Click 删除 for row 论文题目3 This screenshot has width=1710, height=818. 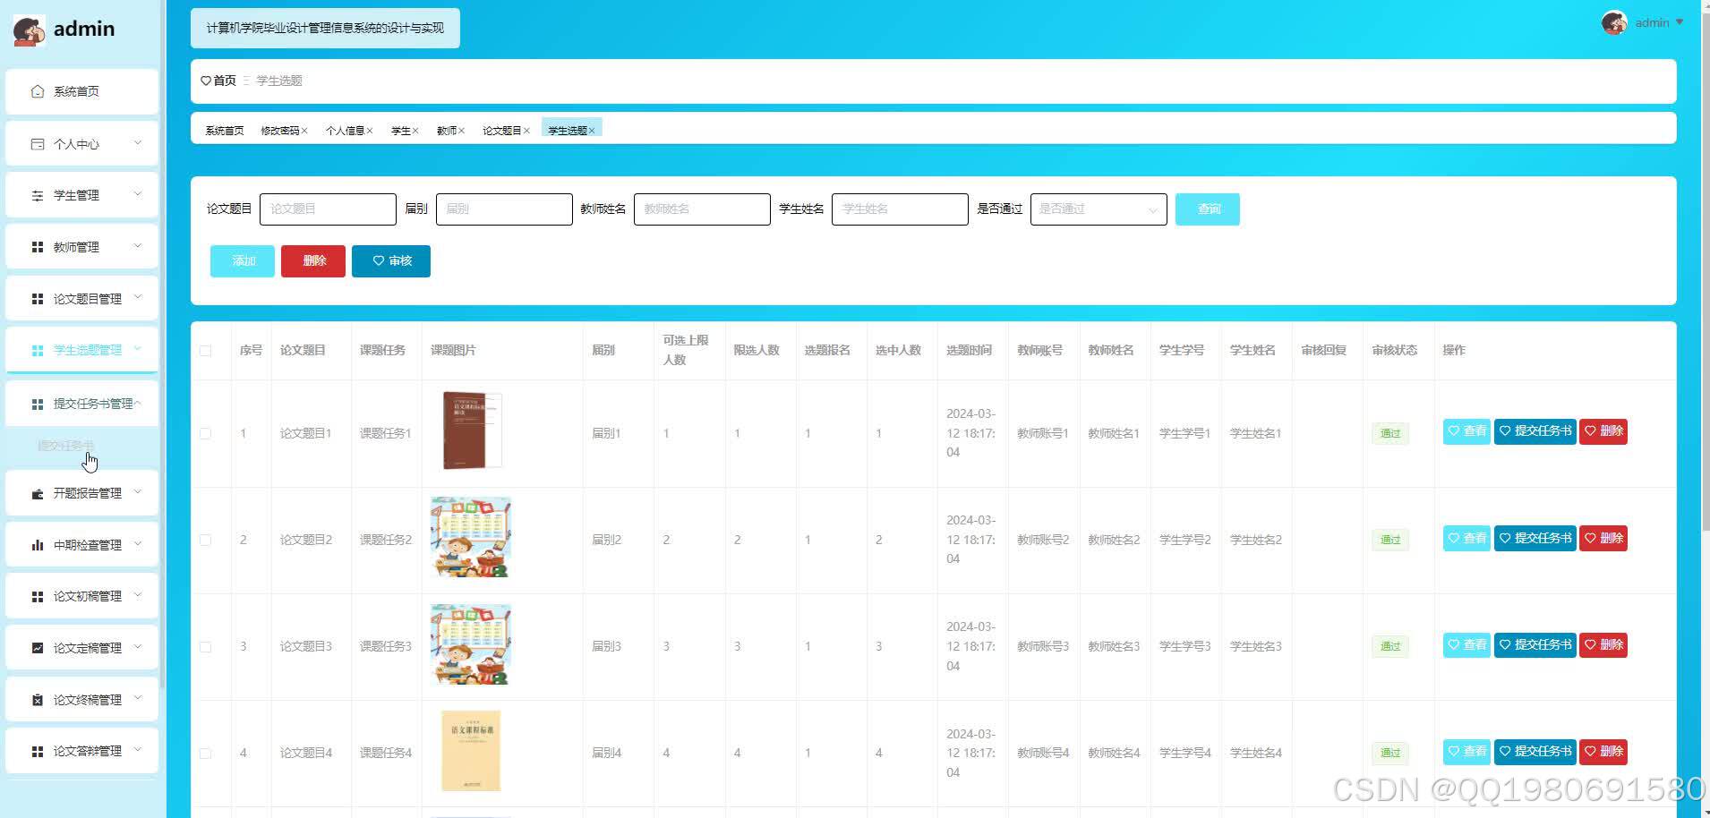tap(1603, 645)
